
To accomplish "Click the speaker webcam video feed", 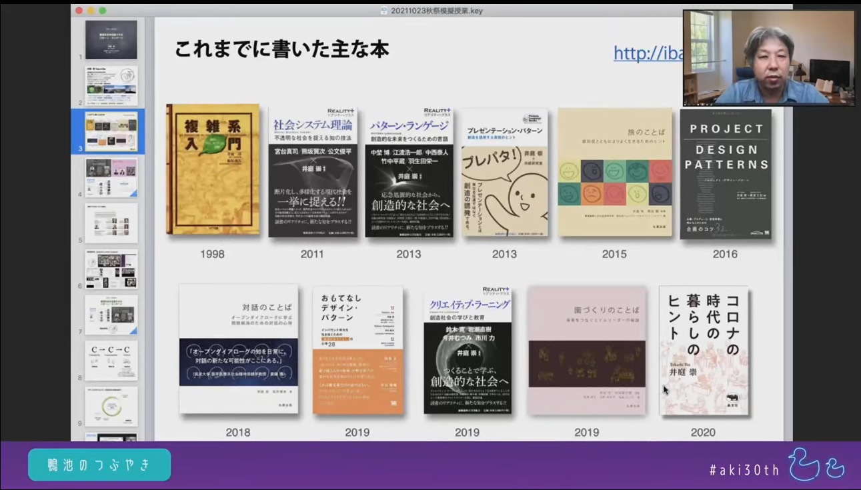I will pyautogui.click(x=768, y=58).
